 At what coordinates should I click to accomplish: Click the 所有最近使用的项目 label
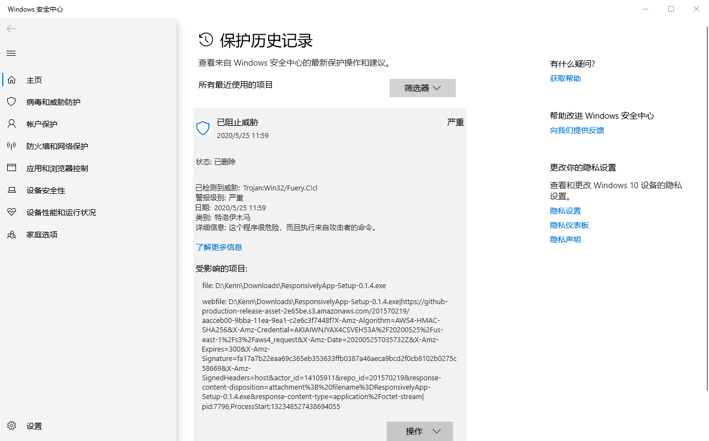[x=236, y=84]
